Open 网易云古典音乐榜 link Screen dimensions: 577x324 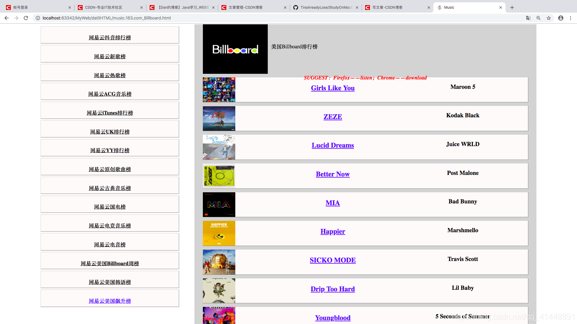[110, 188]
